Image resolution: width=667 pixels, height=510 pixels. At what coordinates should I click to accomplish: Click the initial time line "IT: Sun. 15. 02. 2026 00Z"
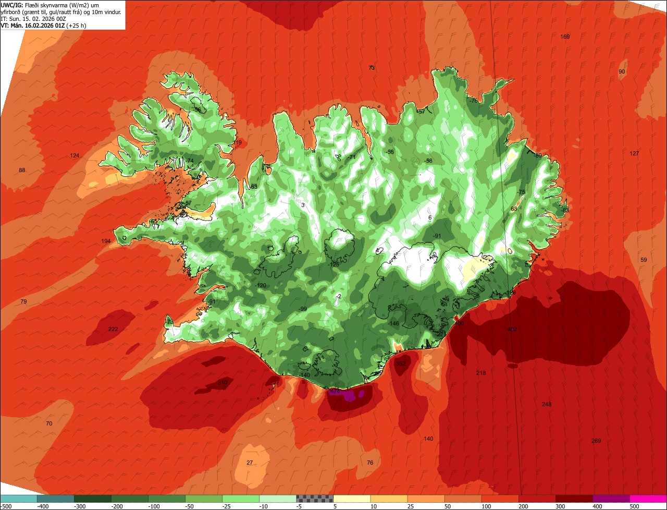pos(33,18)
